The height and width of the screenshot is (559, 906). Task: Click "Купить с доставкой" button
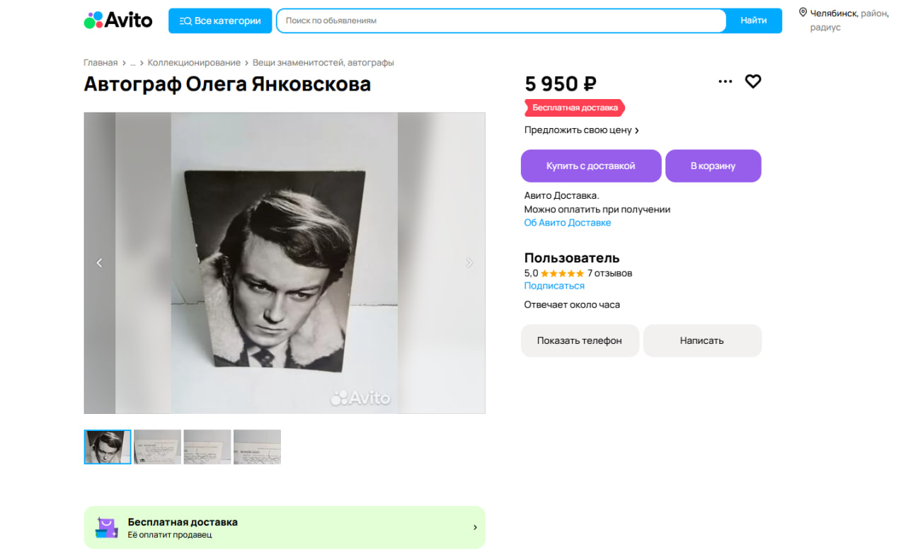point(591,166)
